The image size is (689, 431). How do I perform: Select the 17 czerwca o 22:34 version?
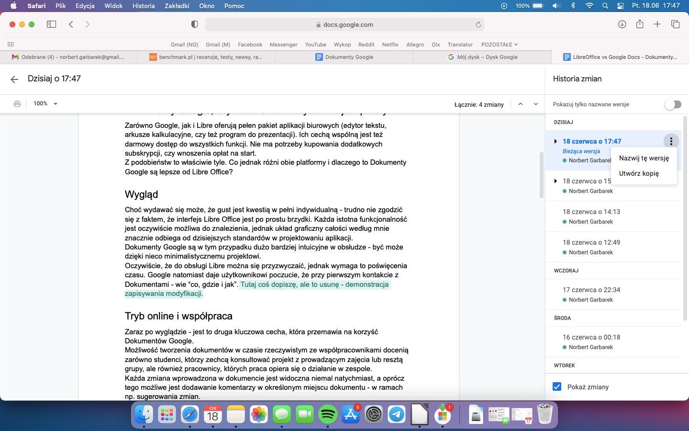[613, 295]
